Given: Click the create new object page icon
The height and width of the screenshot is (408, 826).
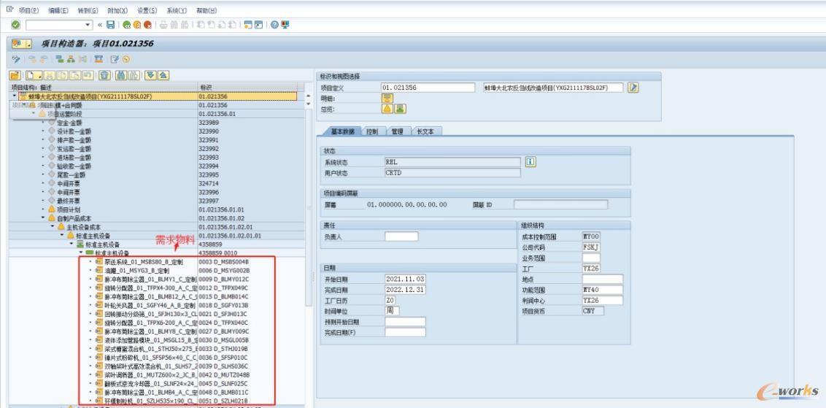Looking at the screenshot, I should click(34, 75).
